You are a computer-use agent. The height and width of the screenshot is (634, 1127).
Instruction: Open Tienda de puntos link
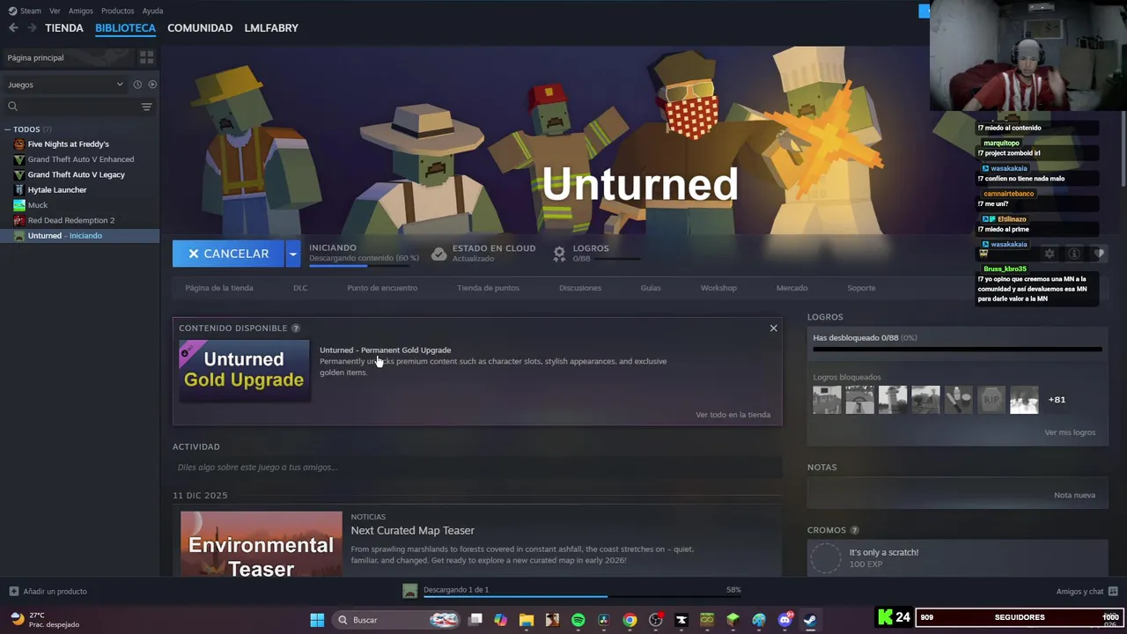pos(488,288)
